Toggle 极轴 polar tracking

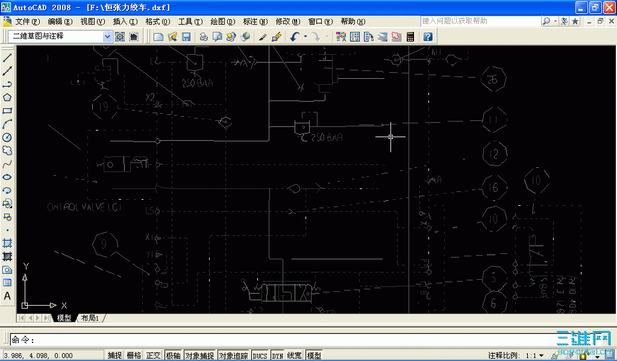point(173,356)
